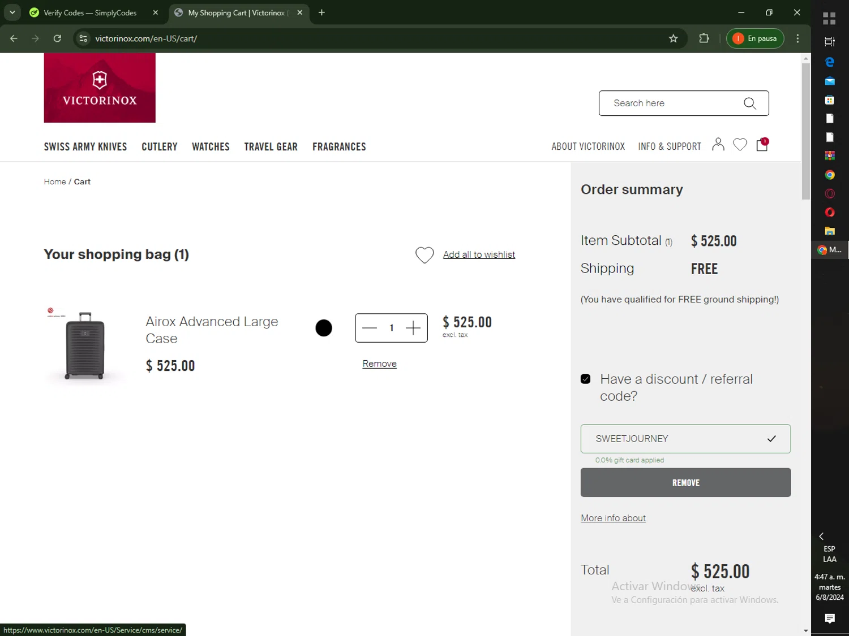Open the shopping bag icon
Screen dimensions: 849x636
tap(762, 145)
